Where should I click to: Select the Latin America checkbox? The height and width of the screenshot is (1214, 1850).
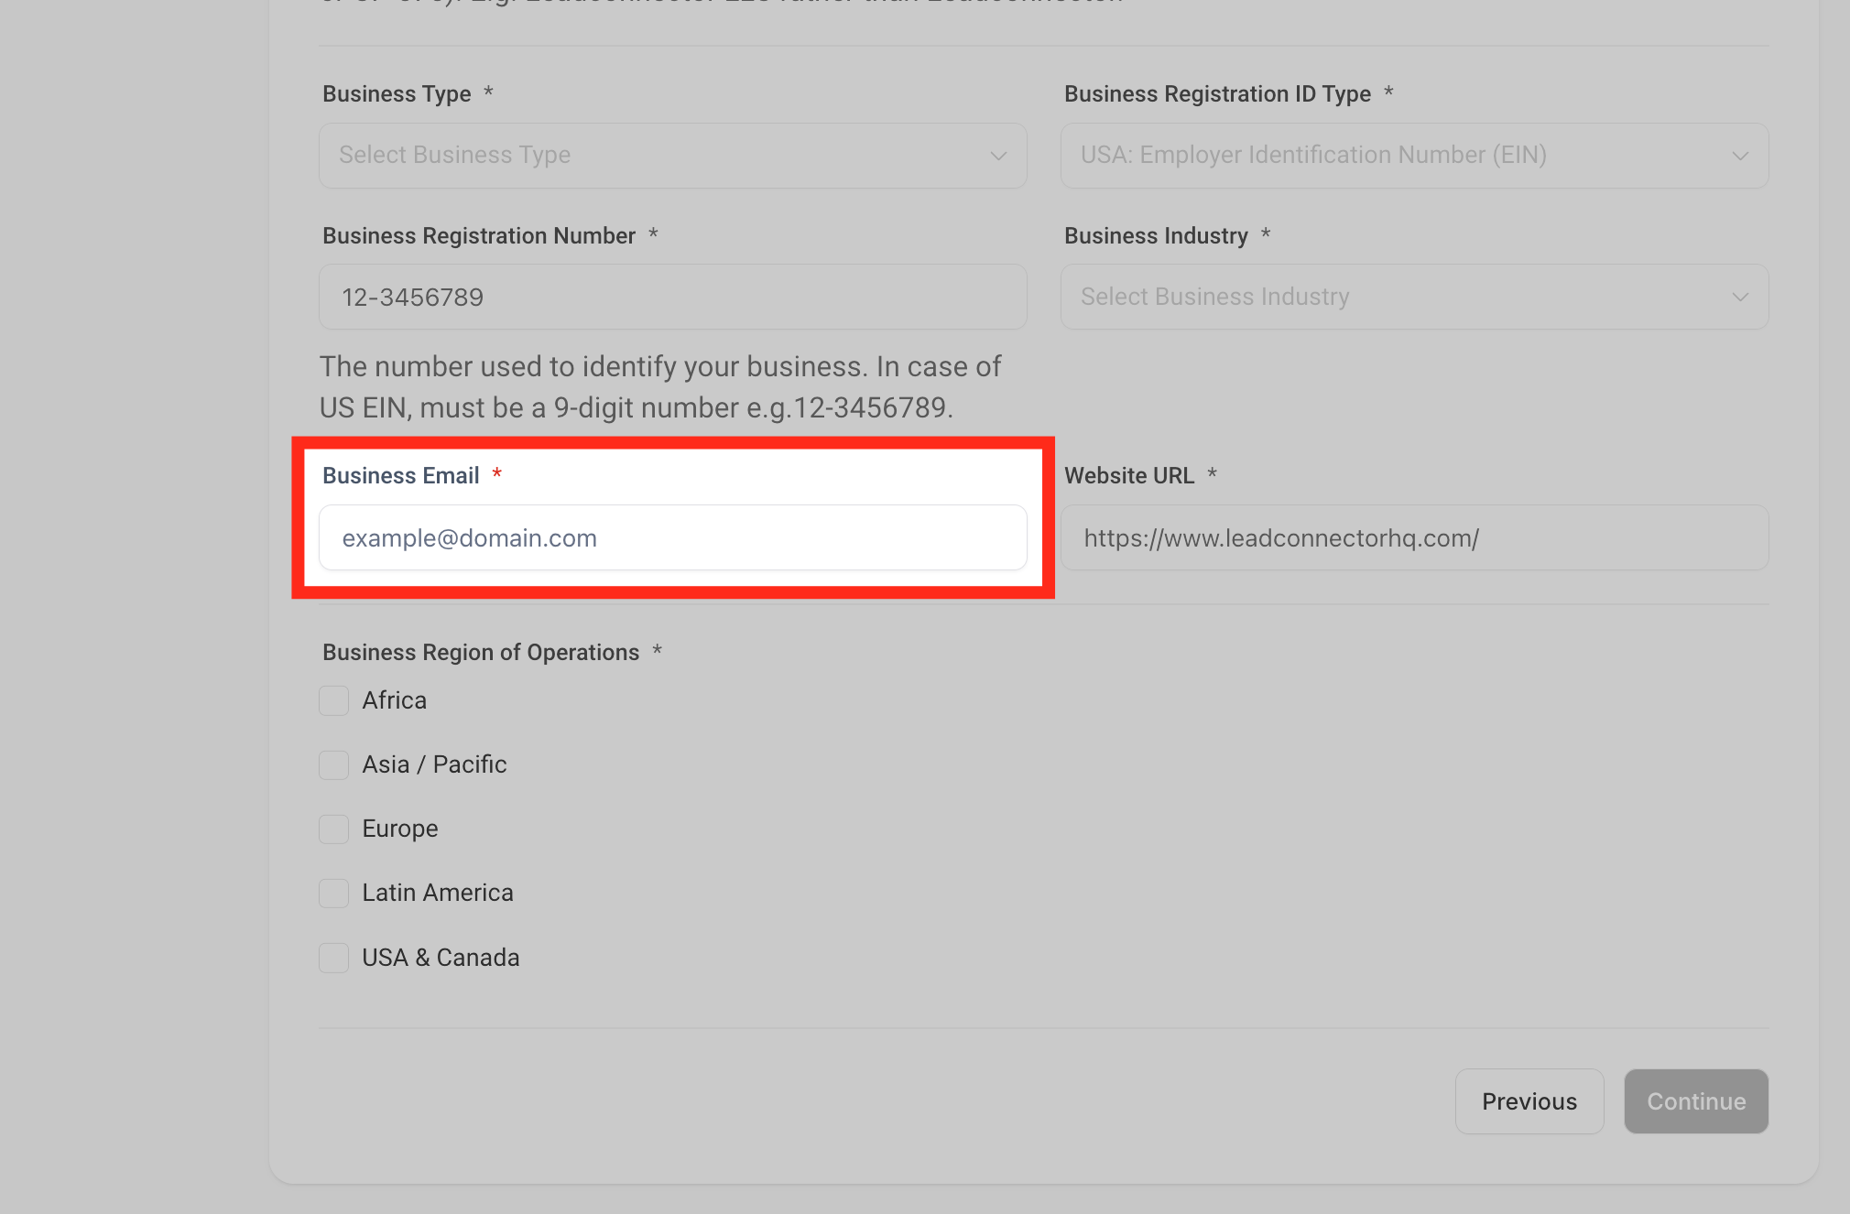[333, 893]
